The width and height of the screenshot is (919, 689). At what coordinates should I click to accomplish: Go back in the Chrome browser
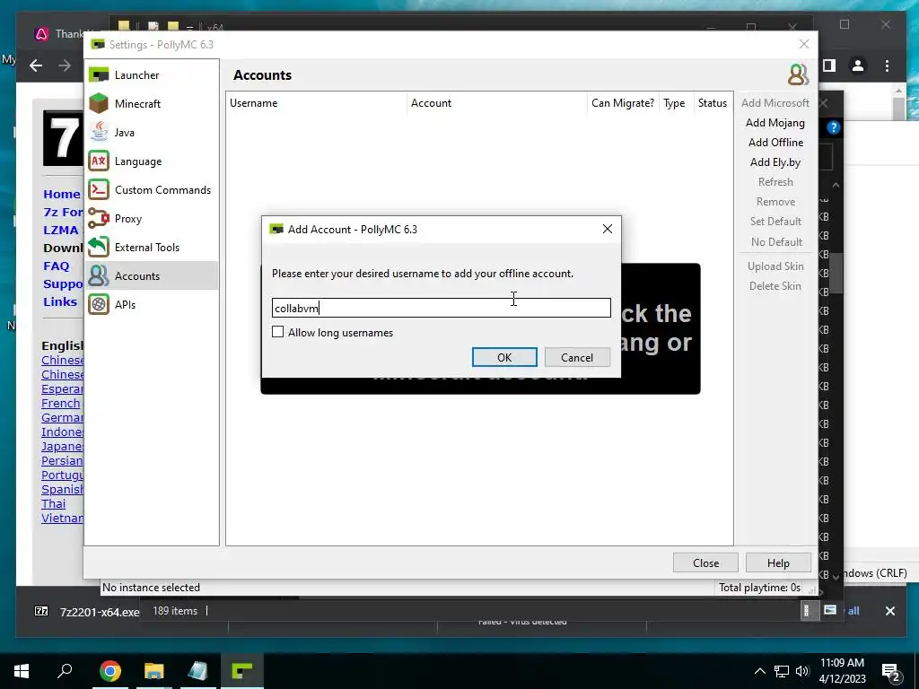pyautogui.click(x=36, y=65)
